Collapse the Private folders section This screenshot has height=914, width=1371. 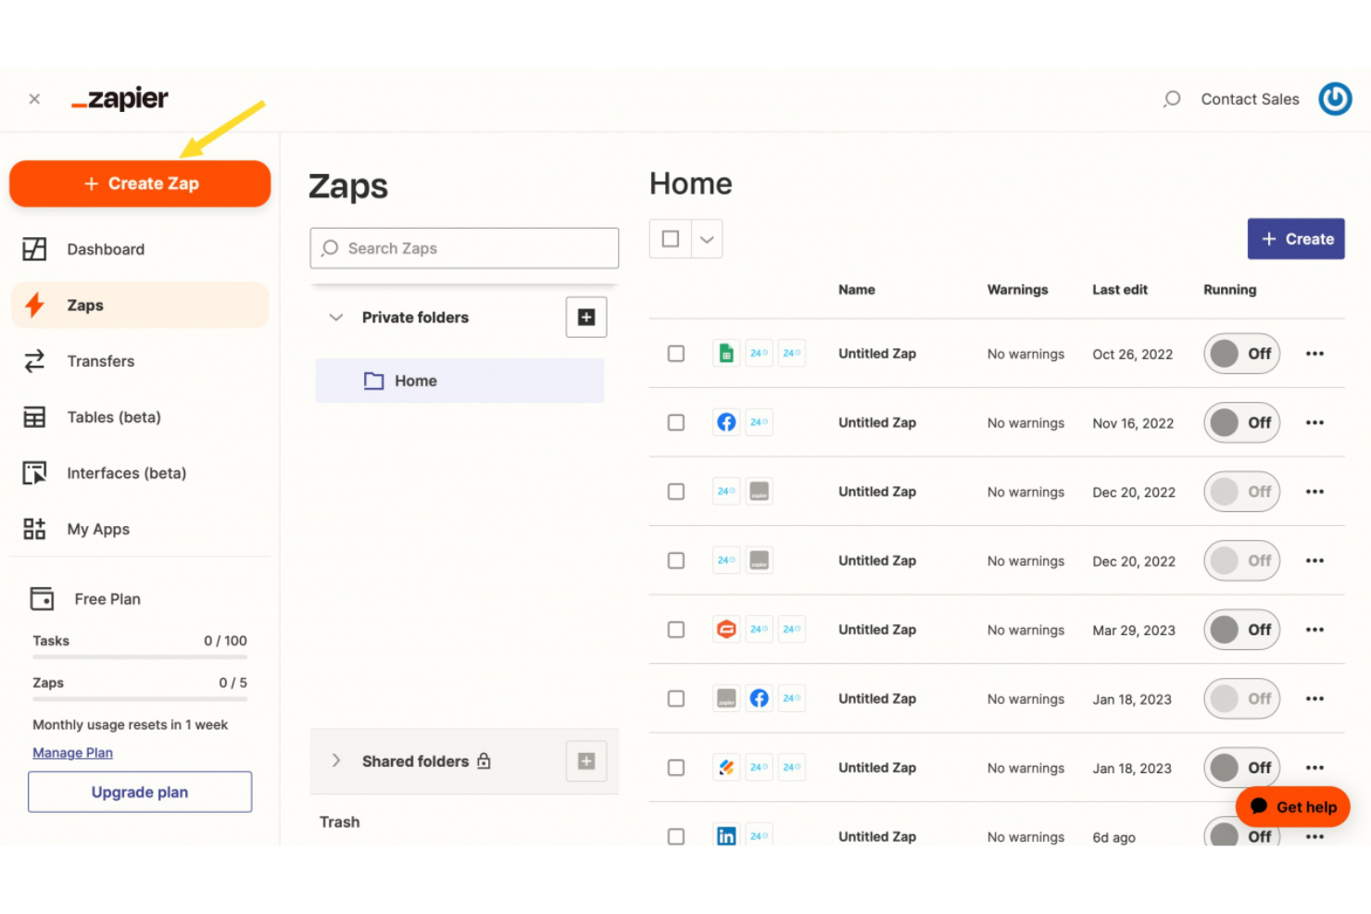click(336, 317)
